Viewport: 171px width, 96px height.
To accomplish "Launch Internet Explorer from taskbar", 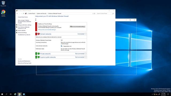I will (15, 94).
